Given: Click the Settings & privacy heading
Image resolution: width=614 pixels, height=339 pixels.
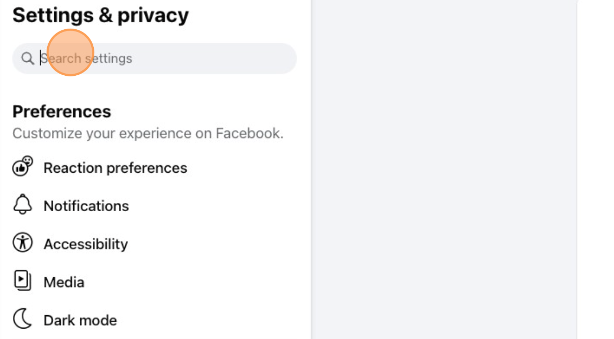Looking at the screenshot, I should [100, 15].
